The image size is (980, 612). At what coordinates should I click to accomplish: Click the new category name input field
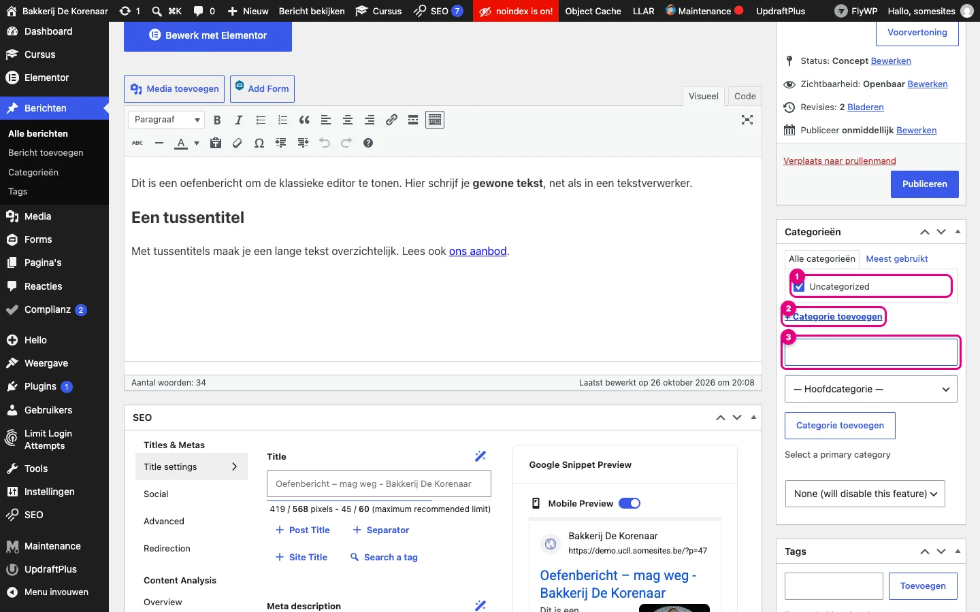coord(871,352)
